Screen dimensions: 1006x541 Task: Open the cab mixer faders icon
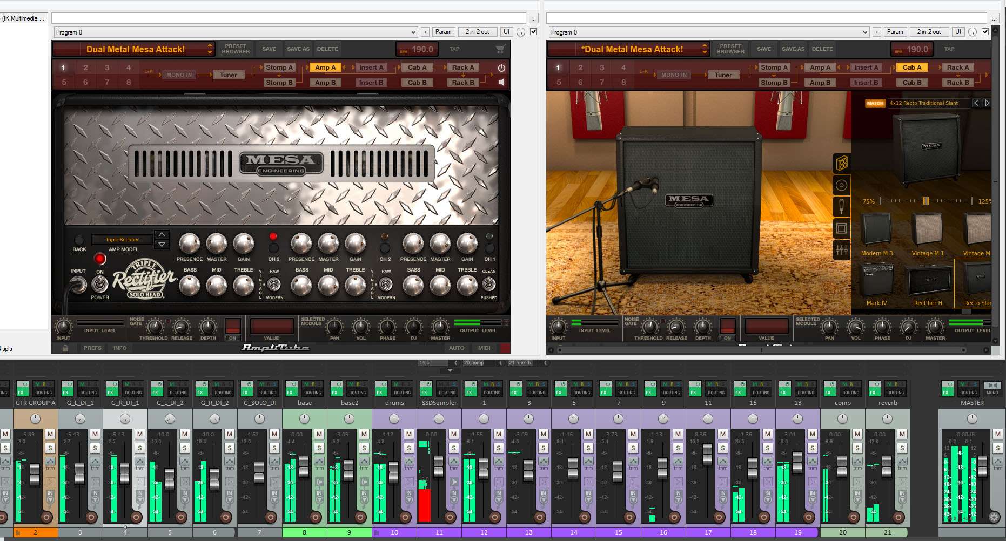click(841, 249)
